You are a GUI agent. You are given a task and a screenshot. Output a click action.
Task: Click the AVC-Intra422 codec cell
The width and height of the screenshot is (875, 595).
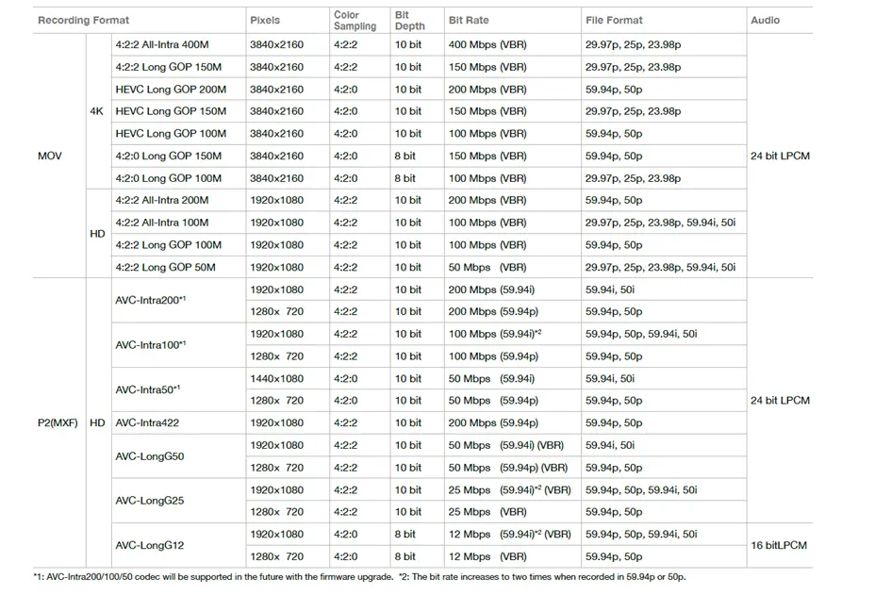coord(147,422)
